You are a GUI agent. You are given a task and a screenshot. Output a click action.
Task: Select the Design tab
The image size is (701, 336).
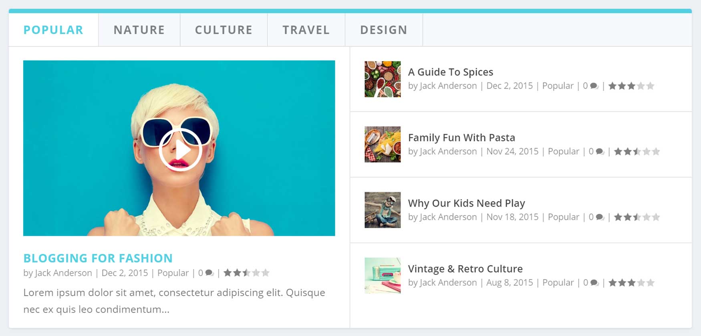point(384,30)
